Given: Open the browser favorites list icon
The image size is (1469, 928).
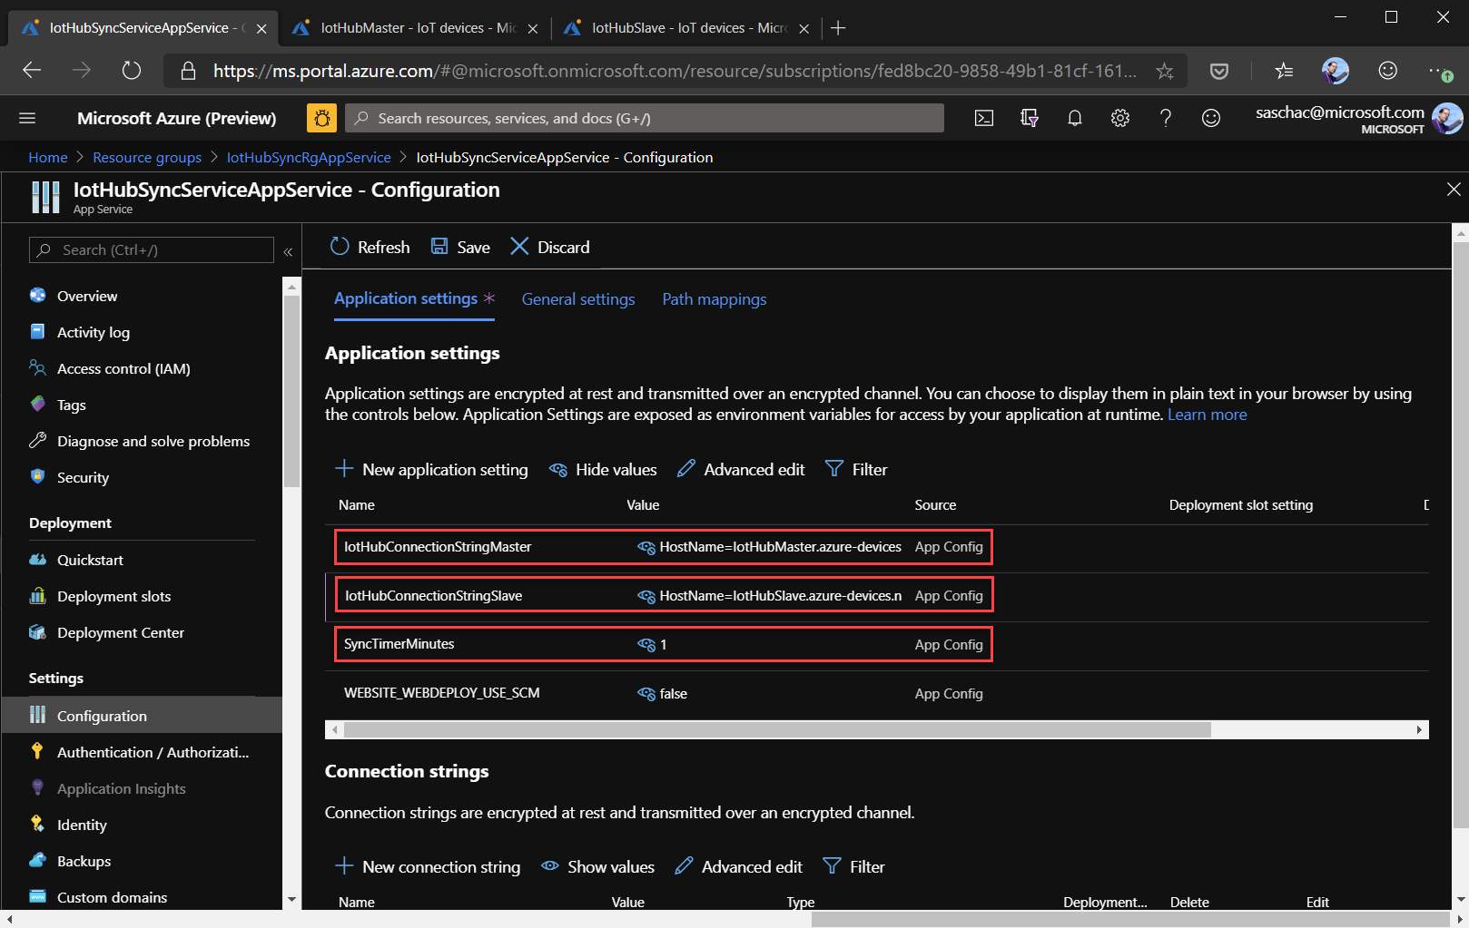Looking at the screenshot, I should [x=1283, y=71].
